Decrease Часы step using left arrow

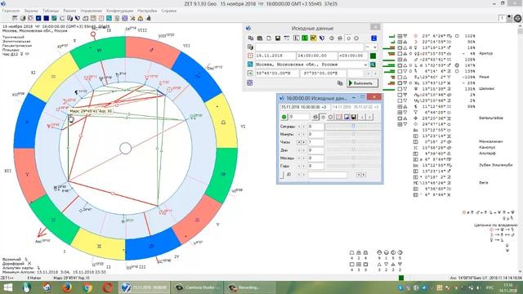(x=299, y=142)
